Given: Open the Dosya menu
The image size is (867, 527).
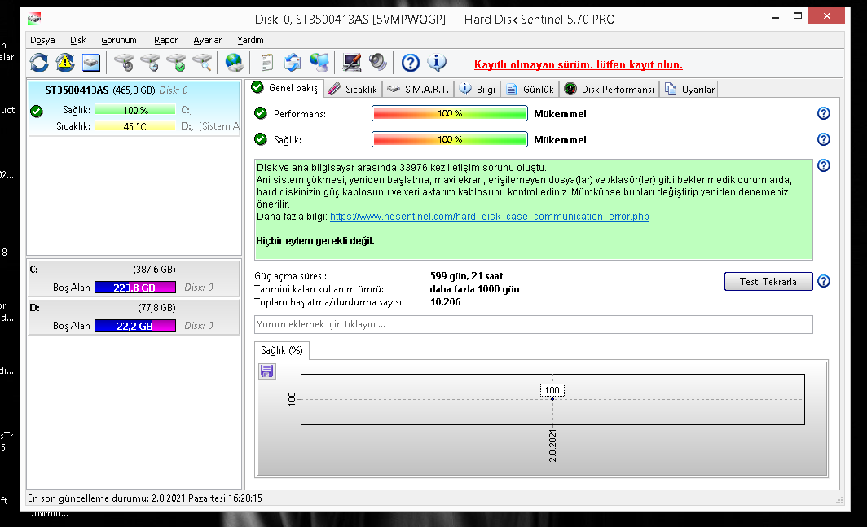Looking at the screenshot, I should (x=42, y=40).
